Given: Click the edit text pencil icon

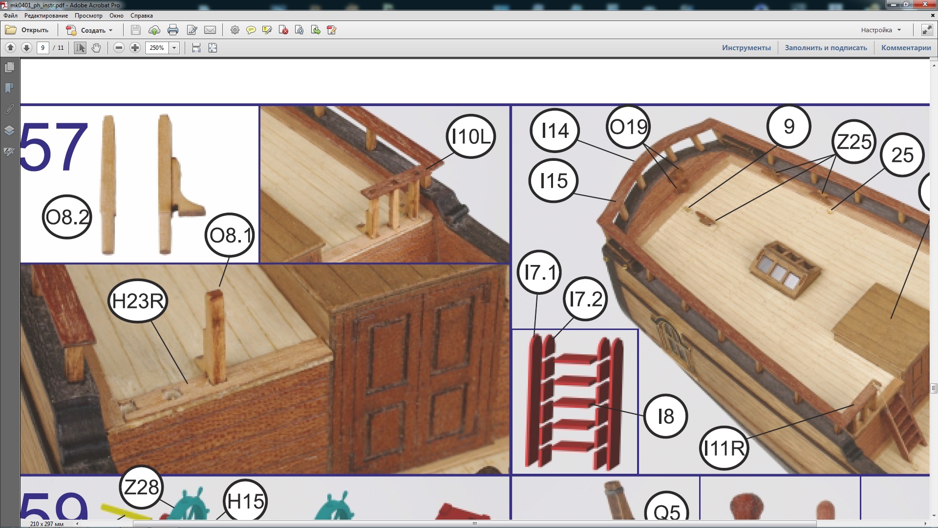Looking at the screenshot, I should coord(192,30).
